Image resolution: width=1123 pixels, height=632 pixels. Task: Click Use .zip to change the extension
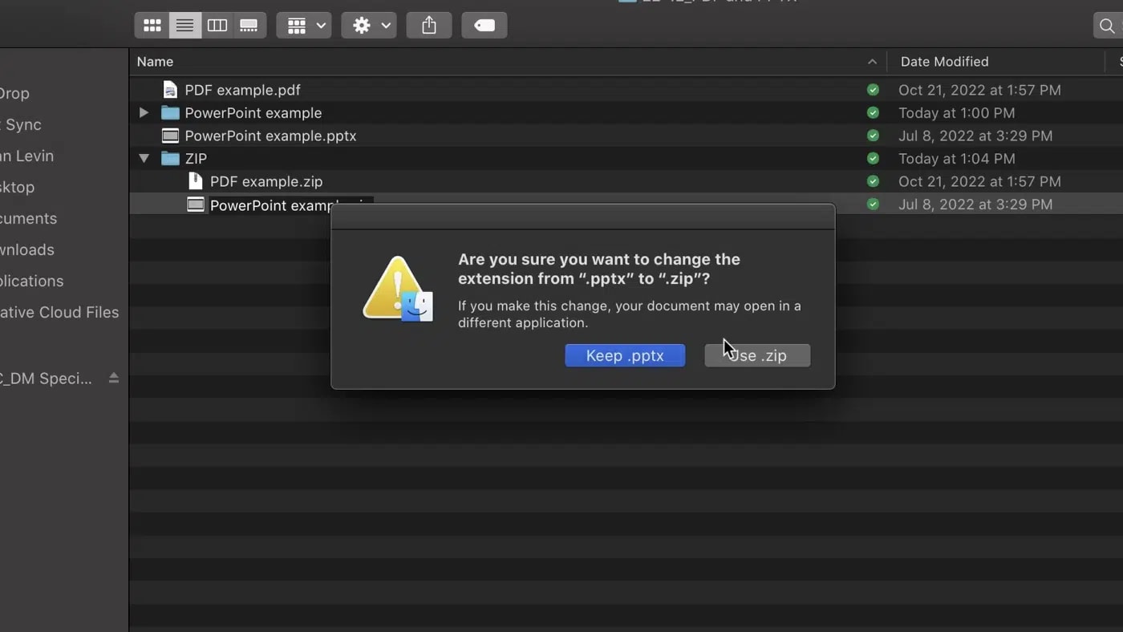pos(756,355)
